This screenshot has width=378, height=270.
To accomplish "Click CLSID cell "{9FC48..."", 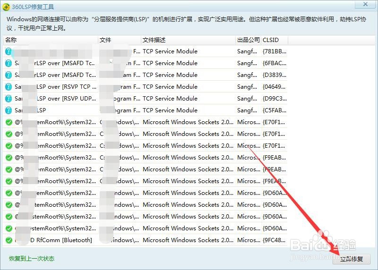I will 275,240.
